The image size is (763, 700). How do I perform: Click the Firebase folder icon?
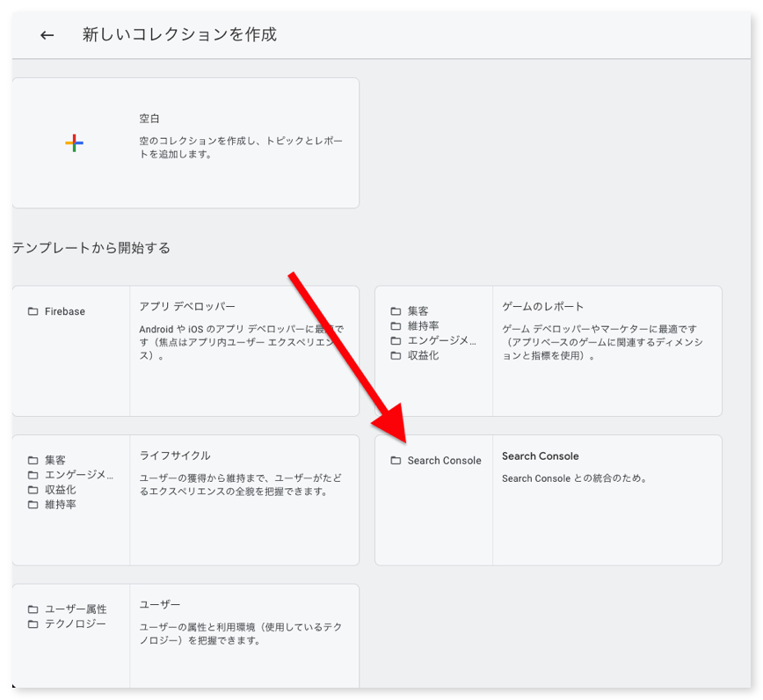click(33, 311)
